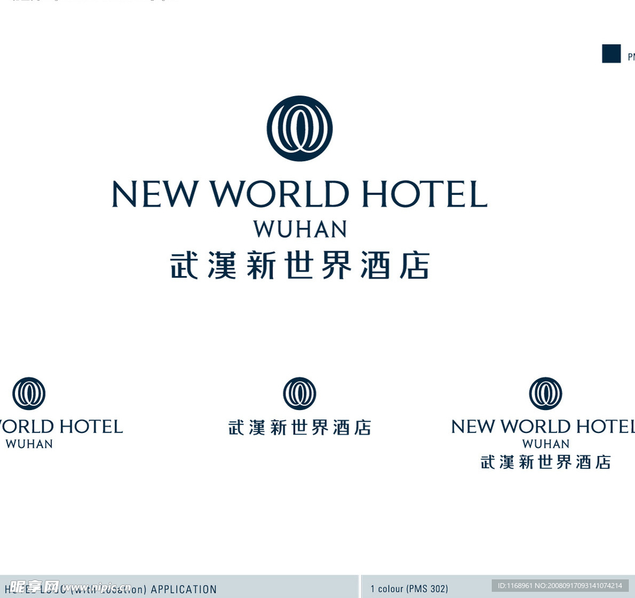This screenshot has height=598, width=635.
Task: Click the 武漢新世界酒店 text in the bottom-right logo
Action: pyautogui.click(x=545, y=462)
